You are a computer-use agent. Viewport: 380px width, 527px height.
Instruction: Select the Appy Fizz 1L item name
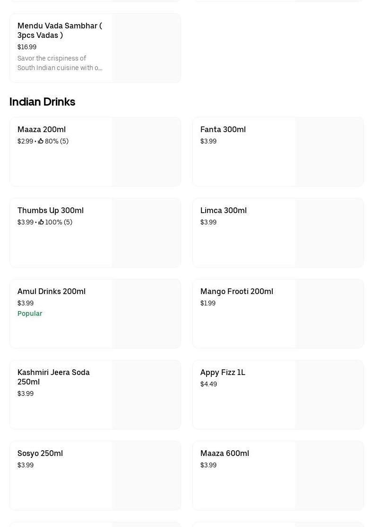pyautogui.click(x=223, y=372)
